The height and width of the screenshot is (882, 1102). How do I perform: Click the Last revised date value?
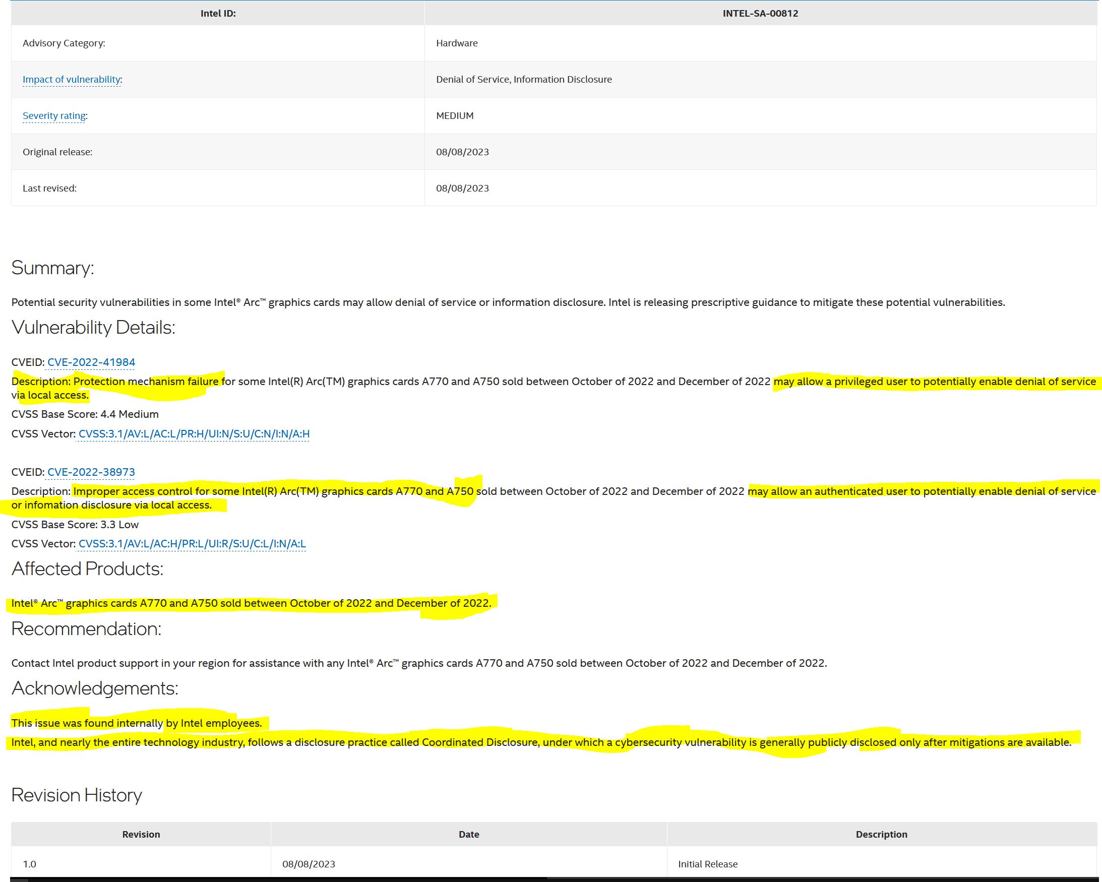click(x=462, y=188)
